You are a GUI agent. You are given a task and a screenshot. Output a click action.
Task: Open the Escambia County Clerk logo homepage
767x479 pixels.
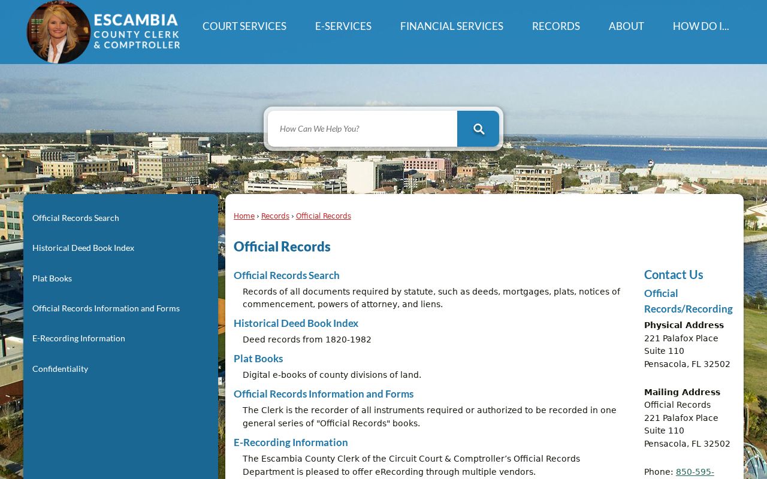(104, 32)
